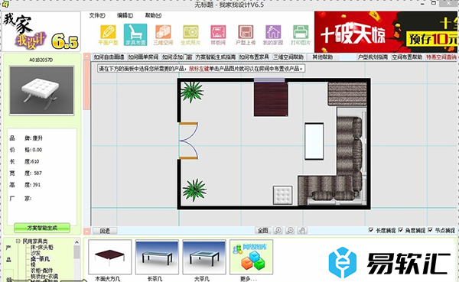Open the 如何布置家具 help tab

pyautogui.click(x=254, y=57)
